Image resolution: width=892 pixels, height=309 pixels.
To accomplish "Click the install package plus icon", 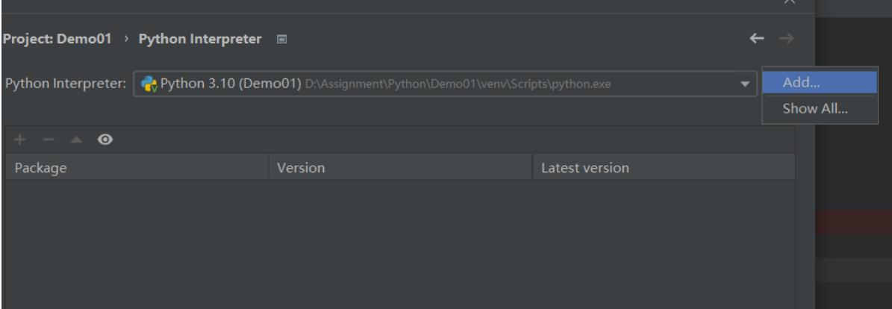I will (x=19, y=140).
